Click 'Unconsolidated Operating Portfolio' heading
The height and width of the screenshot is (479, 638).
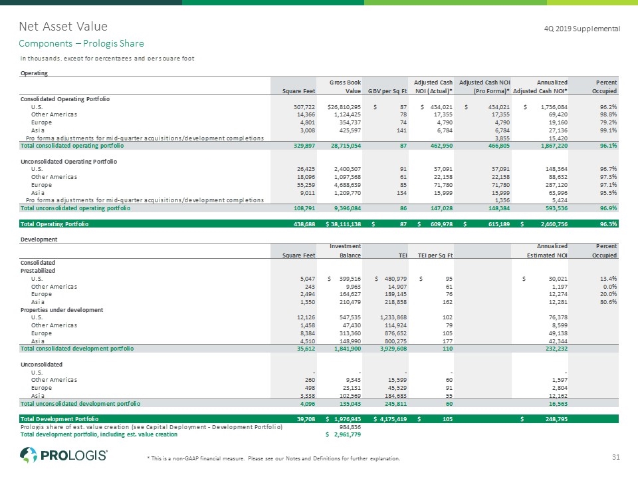[68, 161]
